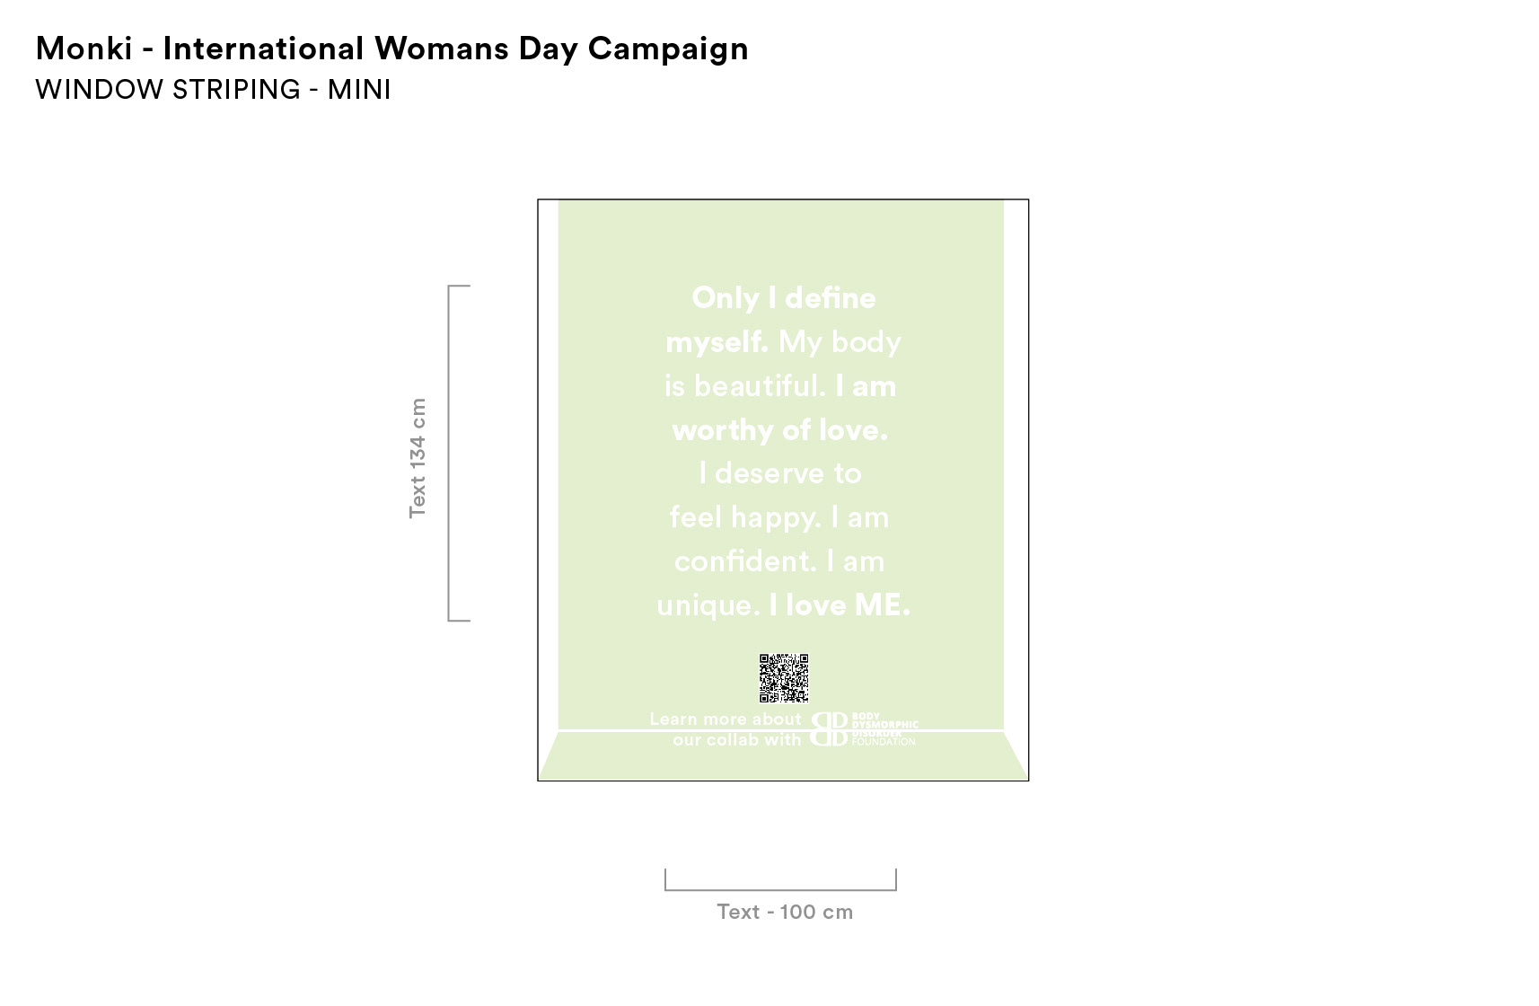Click the campaign title heading
Image resolution: width=1539 pixels, height=1006 pixels.
(x=391, y=49)
